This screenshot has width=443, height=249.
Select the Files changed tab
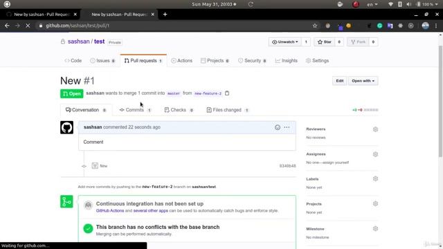pyautogui.click(x=228, y=110)
